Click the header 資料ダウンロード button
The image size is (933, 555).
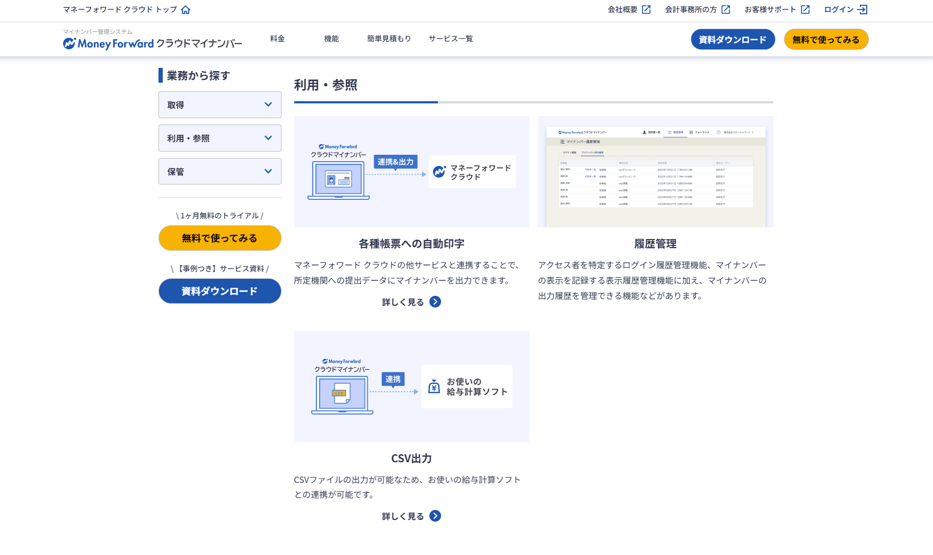pos(733,39)
